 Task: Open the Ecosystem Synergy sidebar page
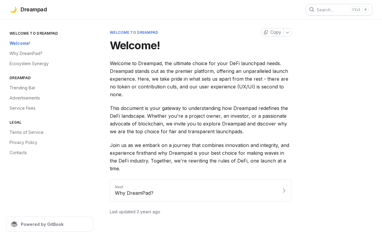click(29, 64)
